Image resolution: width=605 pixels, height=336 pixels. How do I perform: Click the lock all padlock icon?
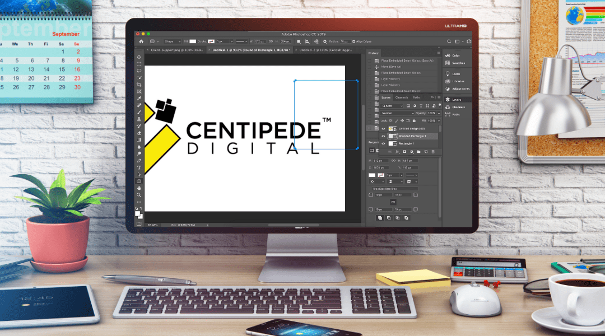click(x=414, y=121)
